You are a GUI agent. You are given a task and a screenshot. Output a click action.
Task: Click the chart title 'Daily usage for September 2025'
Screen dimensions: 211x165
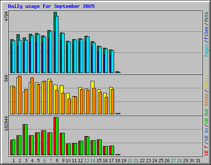pyautogui.click(x=51, y=6)
